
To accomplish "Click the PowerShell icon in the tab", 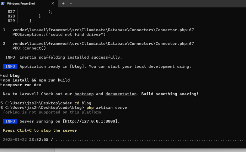I will [2, 3].
